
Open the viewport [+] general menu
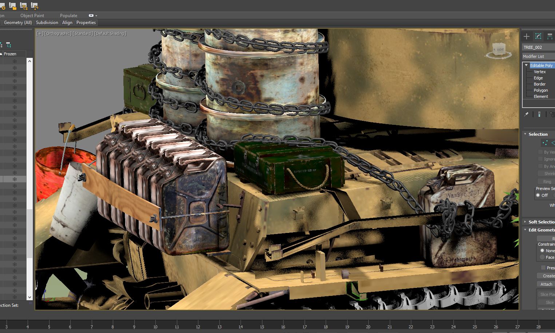coord(39,33)
